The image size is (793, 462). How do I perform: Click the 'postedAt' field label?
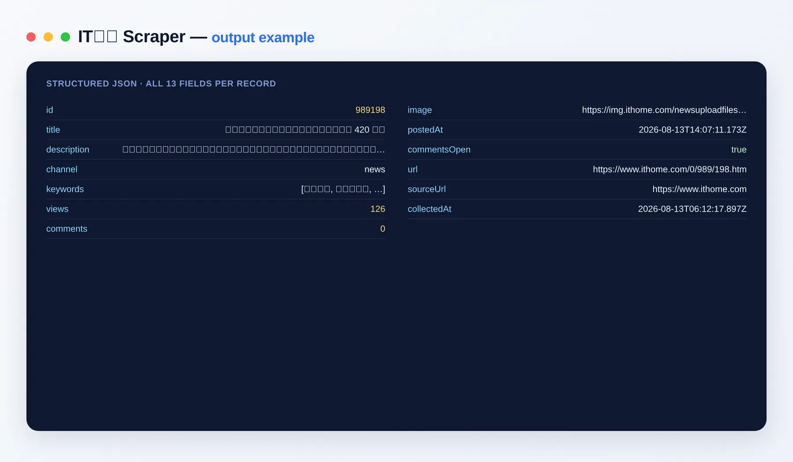(x=425, y=130)
